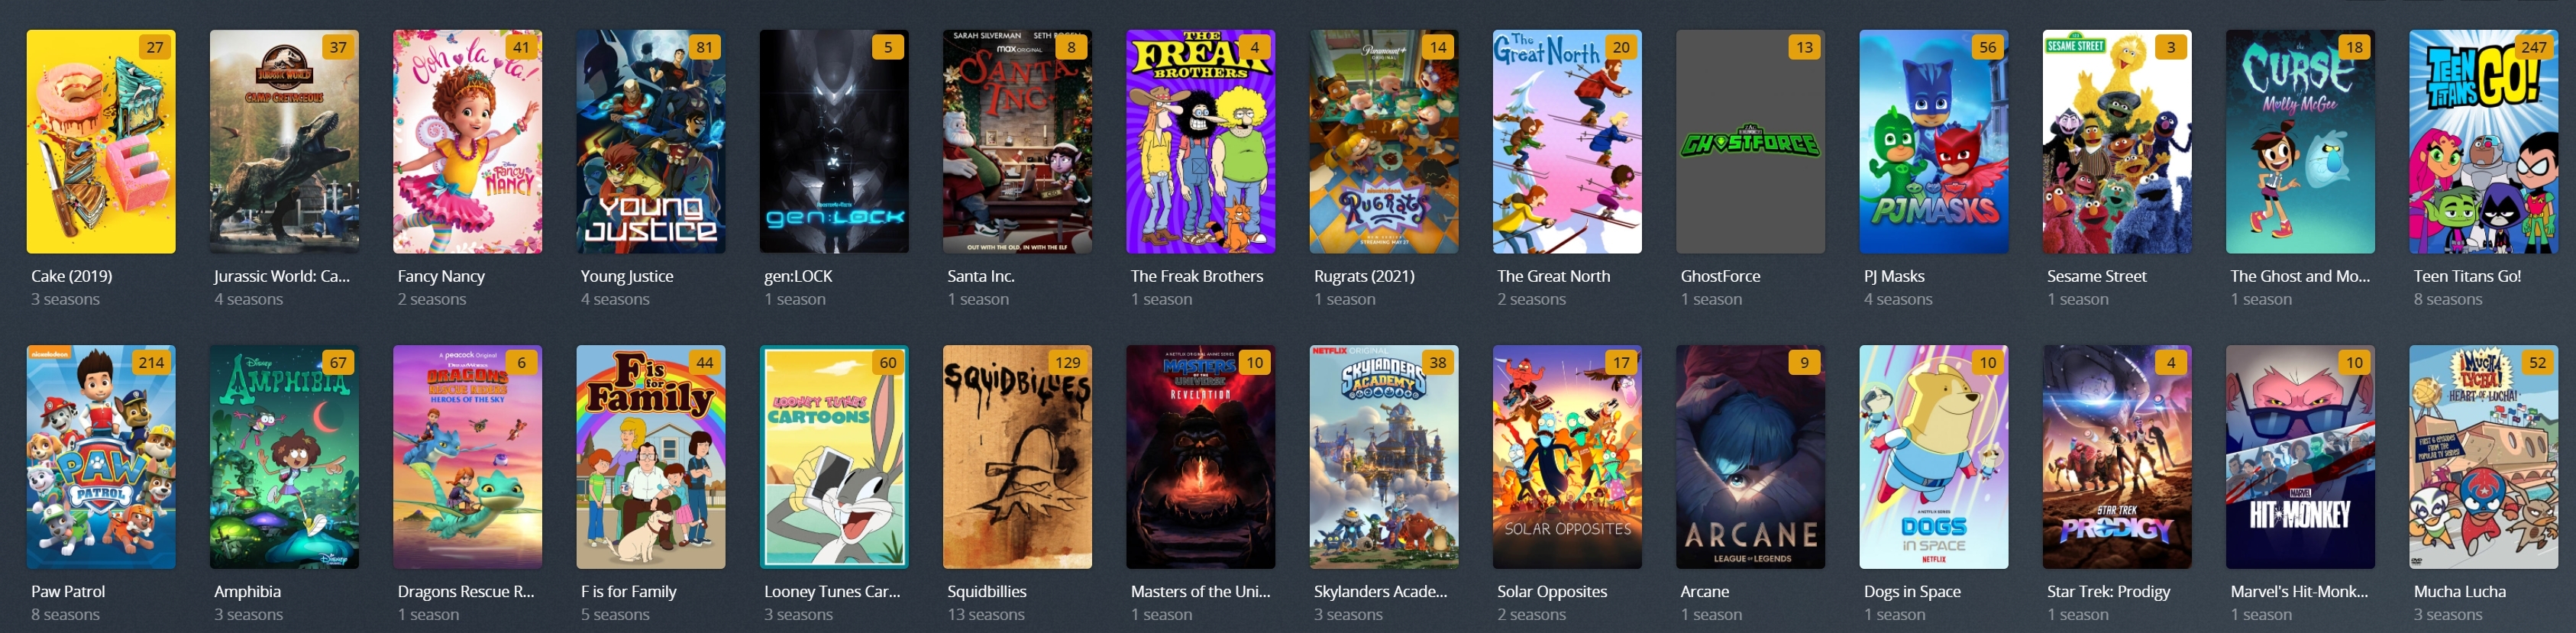Select the PJ Masks poster
Image resolution: width=2576 pixels, height=633 pixels.
(1934, 141)
